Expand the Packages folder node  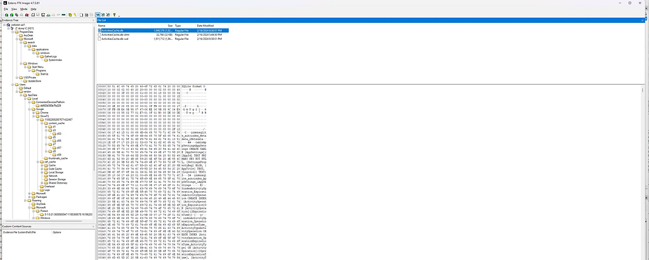coord(29,197)
